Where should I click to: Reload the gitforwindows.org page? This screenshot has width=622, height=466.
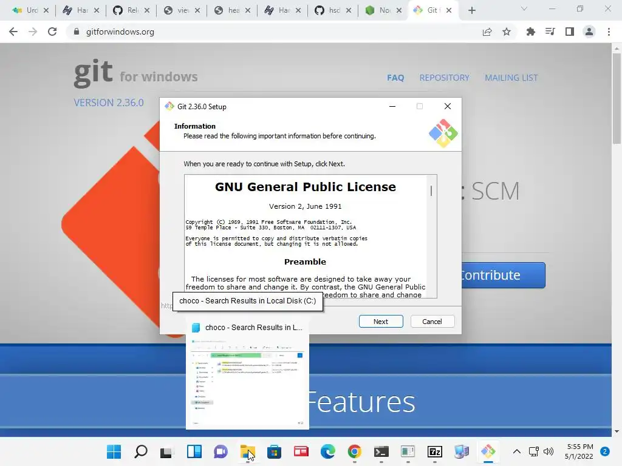click(x=52, y=32)
